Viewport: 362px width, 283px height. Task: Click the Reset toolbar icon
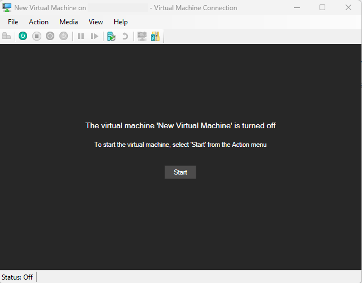click(94, 36)
